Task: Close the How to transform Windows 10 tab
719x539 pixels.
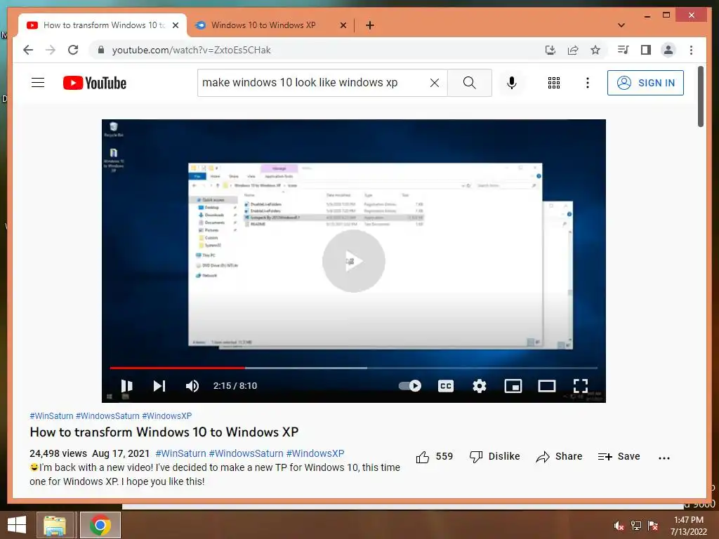Action: 175,25
